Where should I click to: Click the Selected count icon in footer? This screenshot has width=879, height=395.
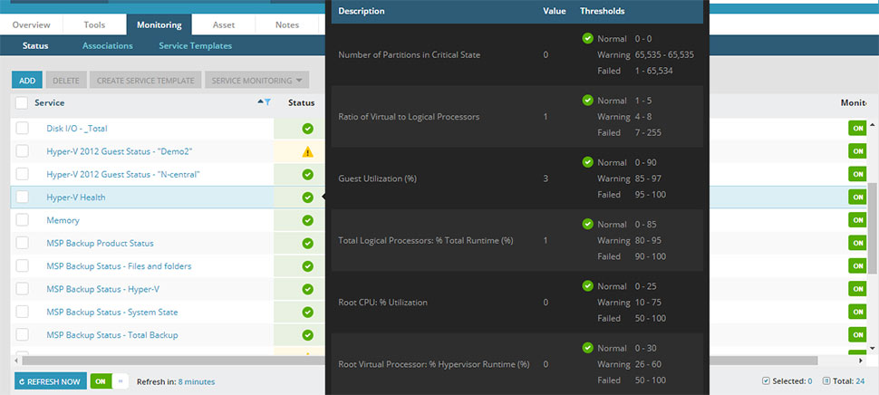[x=766, y=381]
